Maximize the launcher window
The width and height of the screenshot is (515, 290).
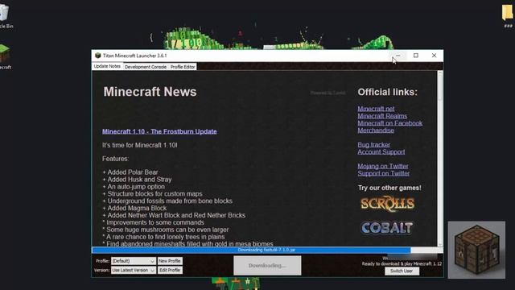click(x=416, y=56)
